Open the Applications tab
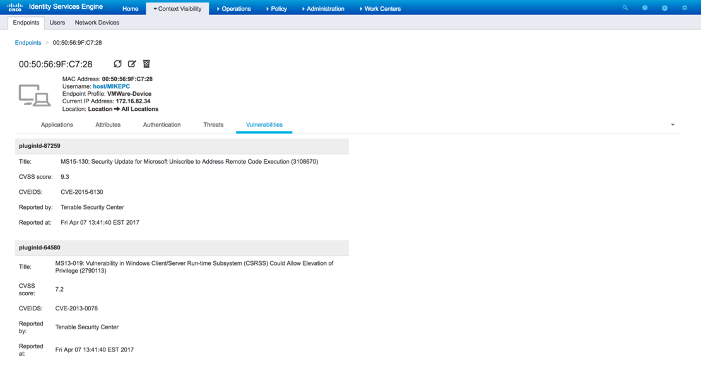Viewport: 701px width, 369px height. 57,125
